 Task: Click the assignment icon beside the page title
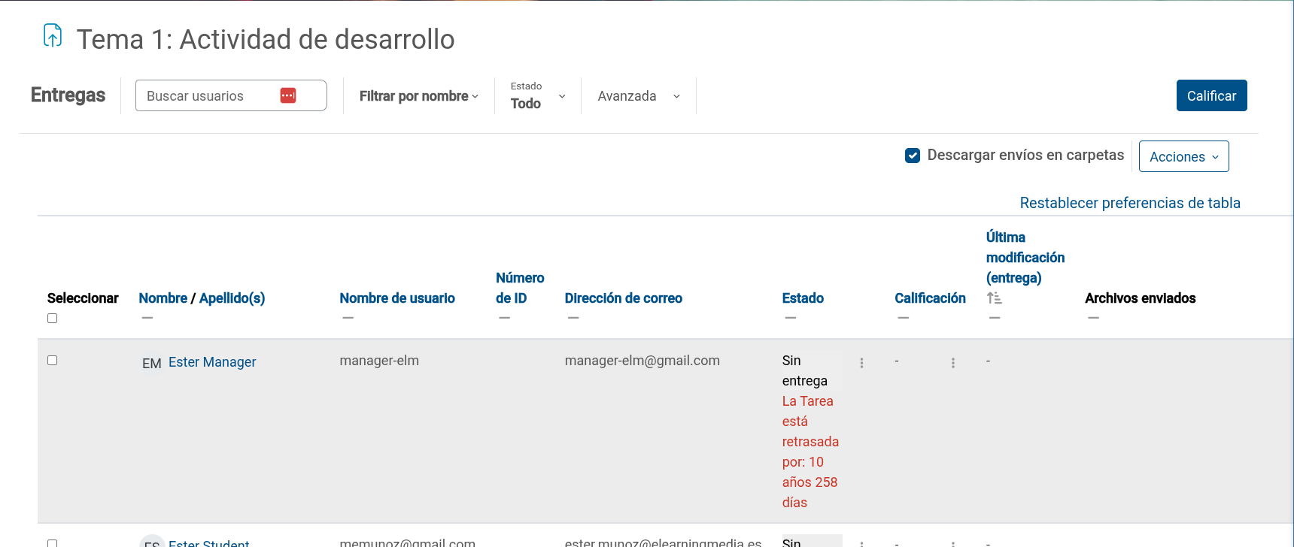pos(53,35)
